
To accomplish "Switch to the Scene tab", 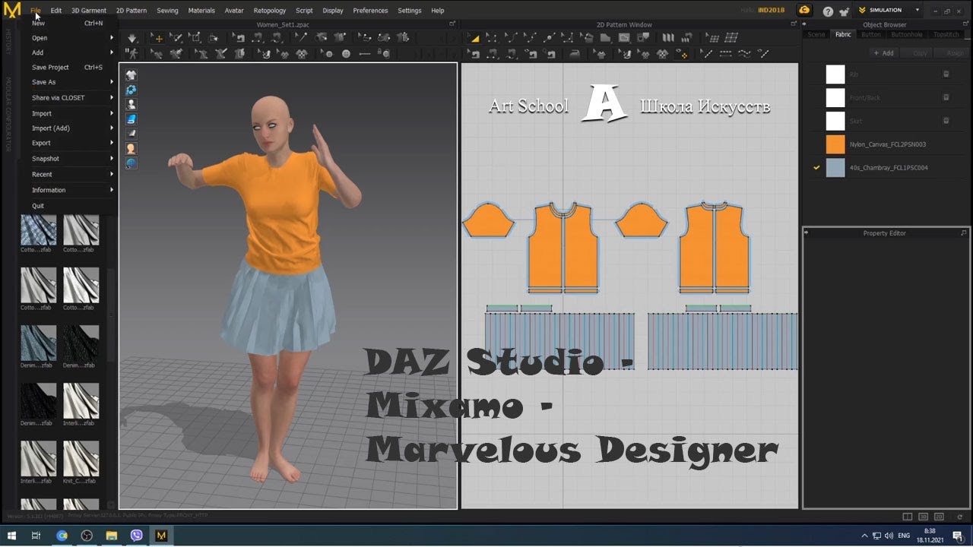I will pyautogui.click(x=816, y=35).
